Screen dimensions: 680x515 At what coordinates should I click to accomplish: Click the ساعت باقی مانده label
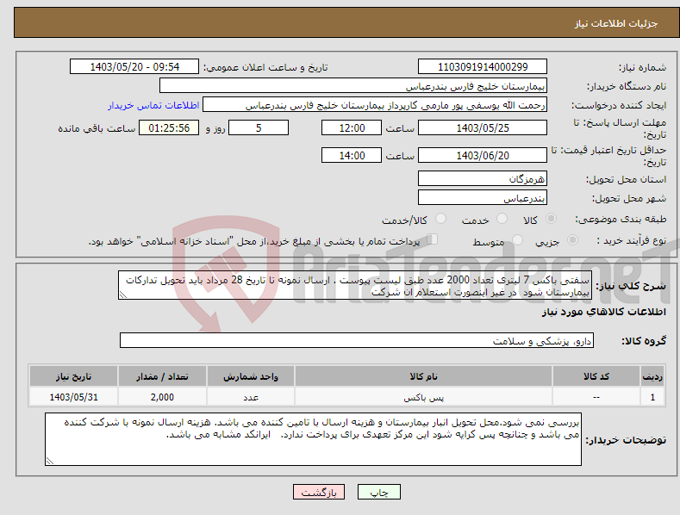[97, 128]
